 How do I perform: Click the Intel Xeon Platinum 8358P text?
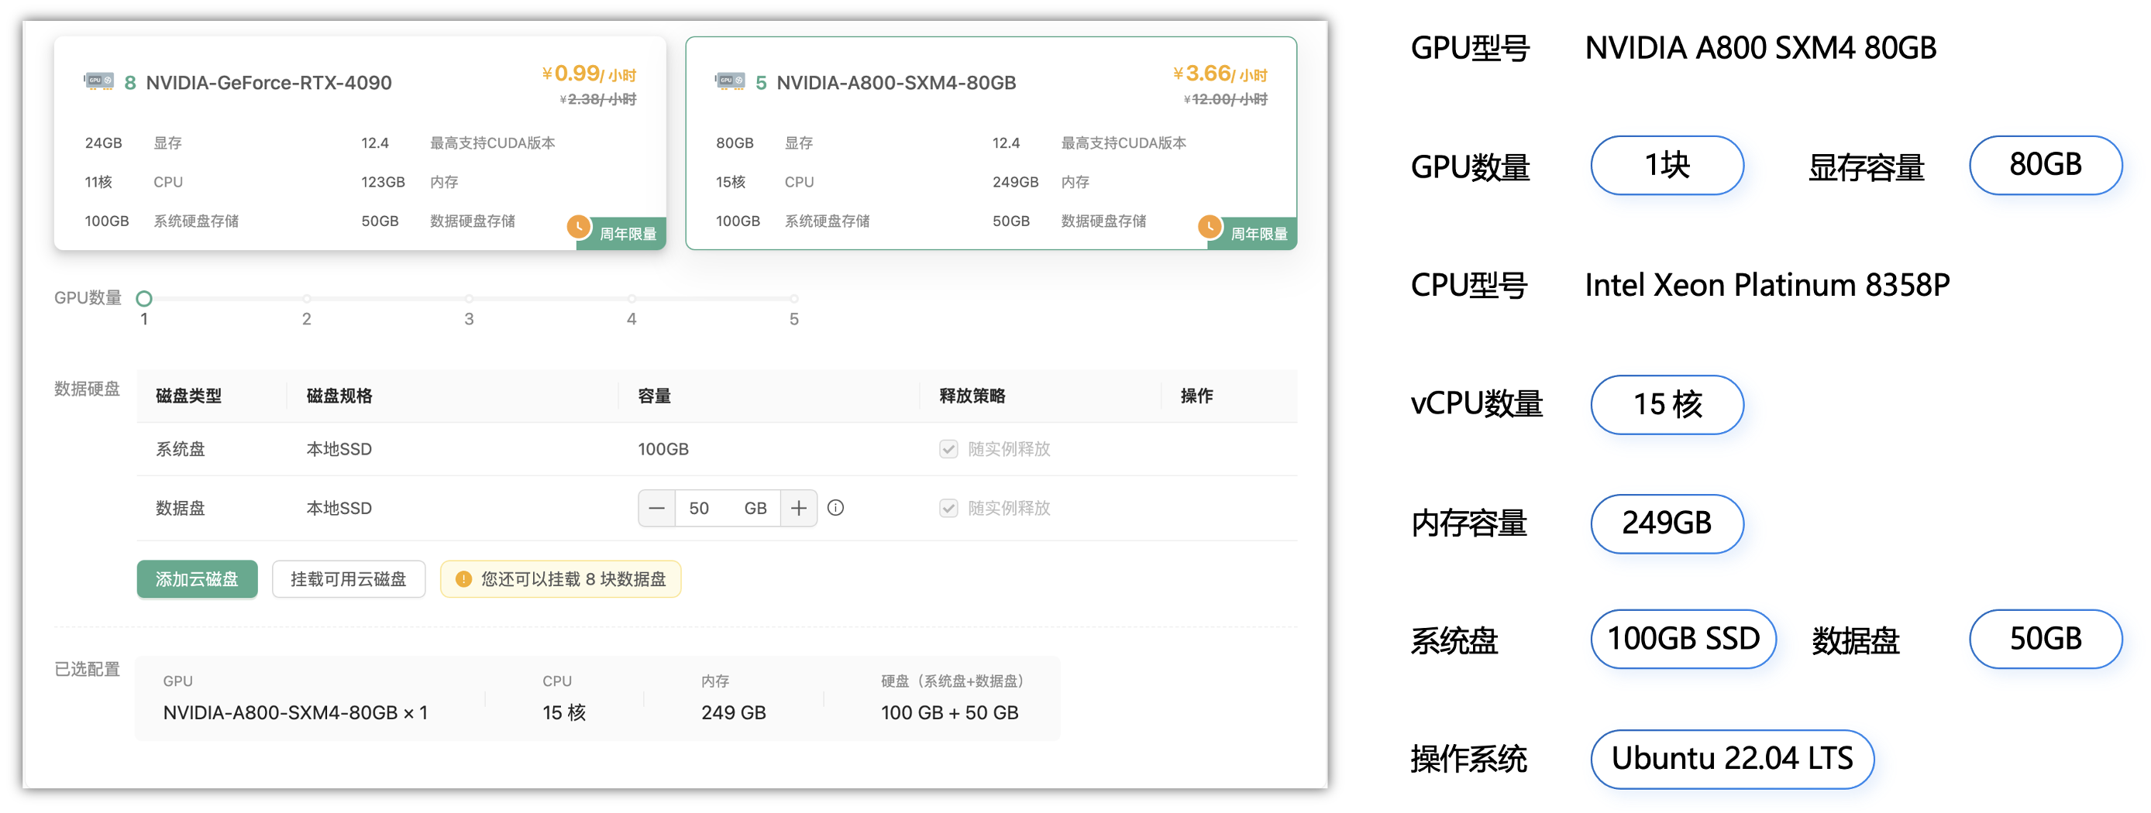[1767, 286]
